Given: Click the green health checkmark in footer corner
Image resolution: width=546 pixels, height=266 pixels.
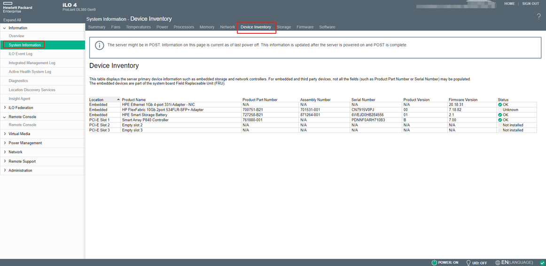Looking at the screenshot, I should coord(541,263).
